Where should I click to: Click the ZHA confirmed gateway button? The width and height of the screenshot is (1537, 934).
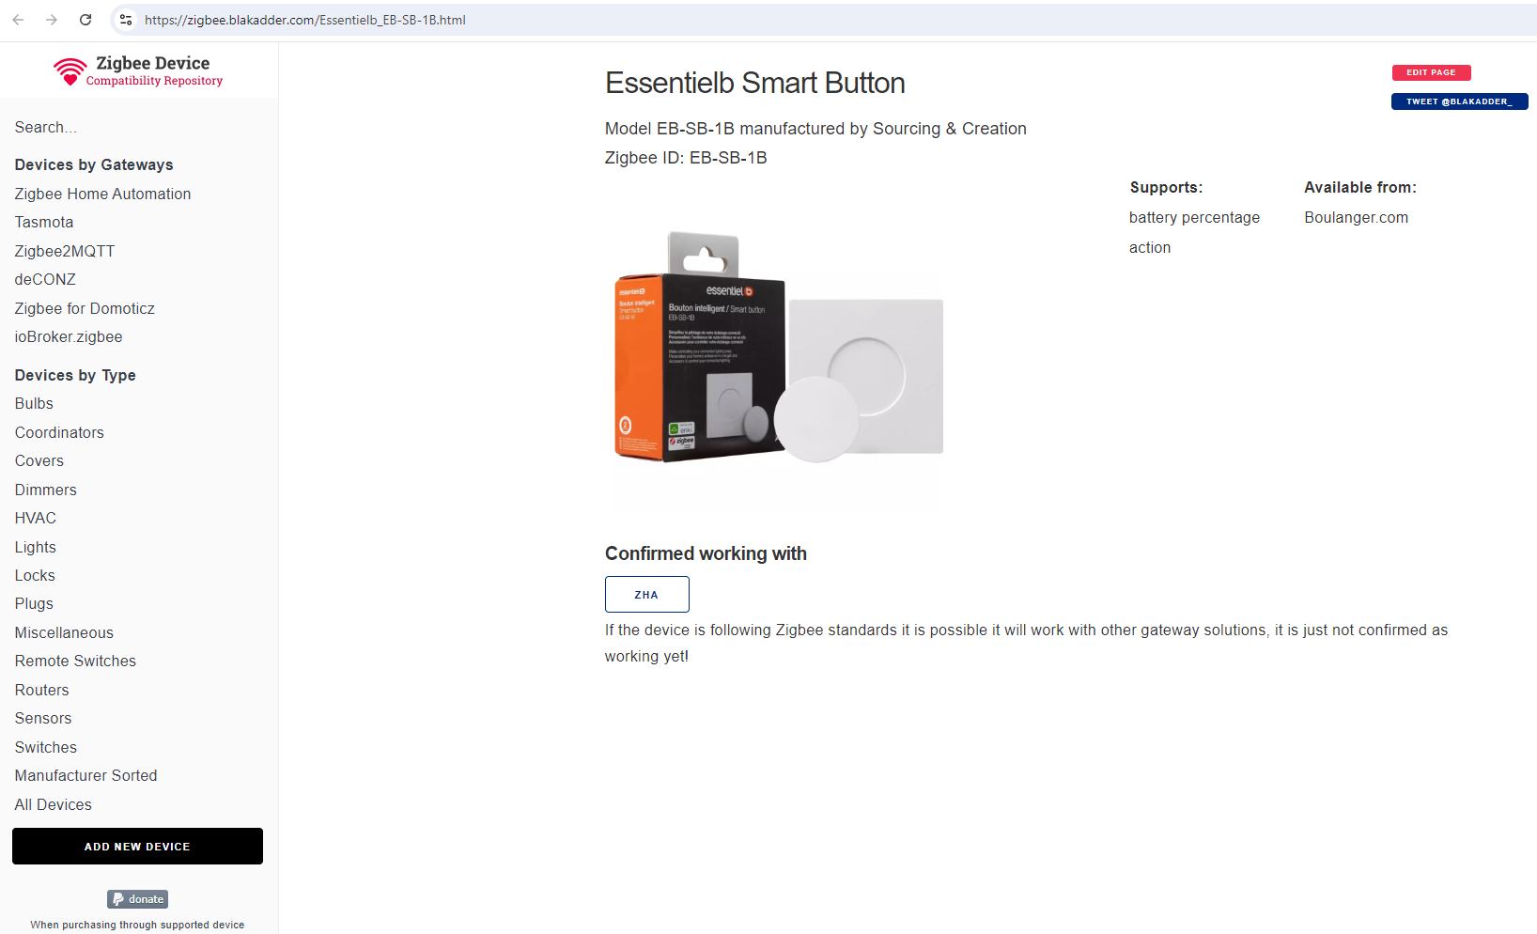click(x=646, y=594)
